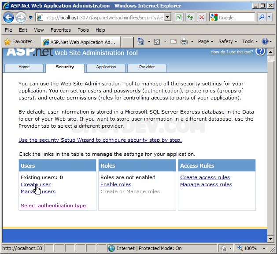Image resolution: width=277 pixels, height=254 pixels.
Task: Expand the address bar dropdown arrow
Action: tap(168, 17)
